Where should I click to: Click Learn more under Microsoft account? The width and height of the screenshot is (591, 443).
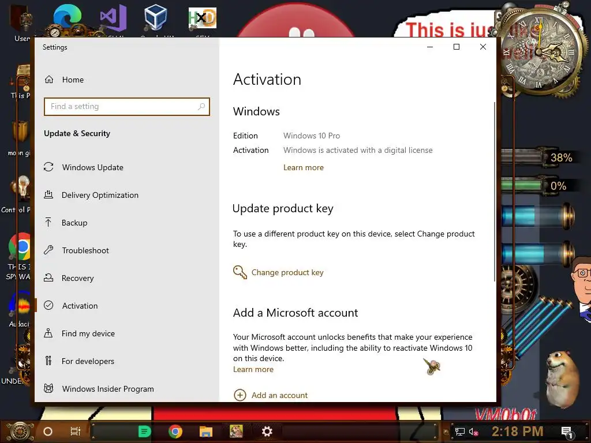point(253,370)
